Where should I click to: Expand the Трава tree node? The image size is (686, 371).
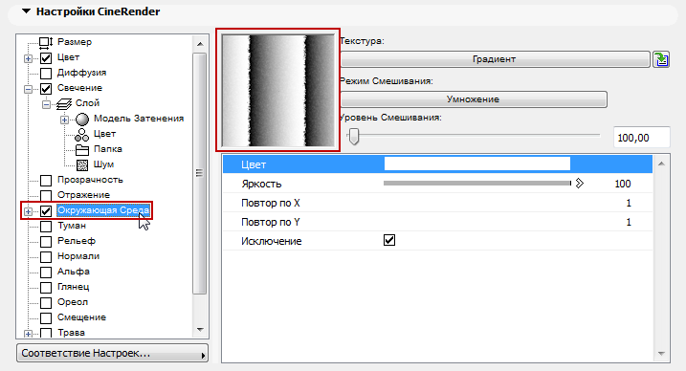(28, 335)
